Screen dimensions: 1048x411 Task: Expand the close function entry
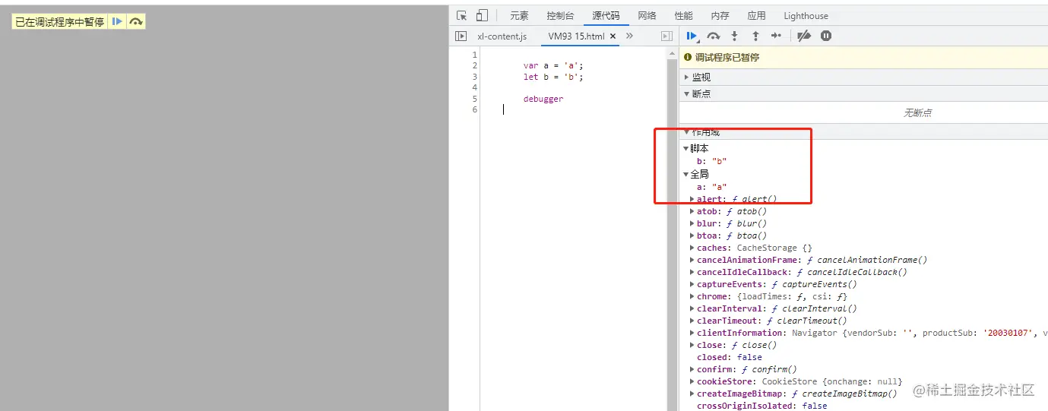tap(692, 345)
